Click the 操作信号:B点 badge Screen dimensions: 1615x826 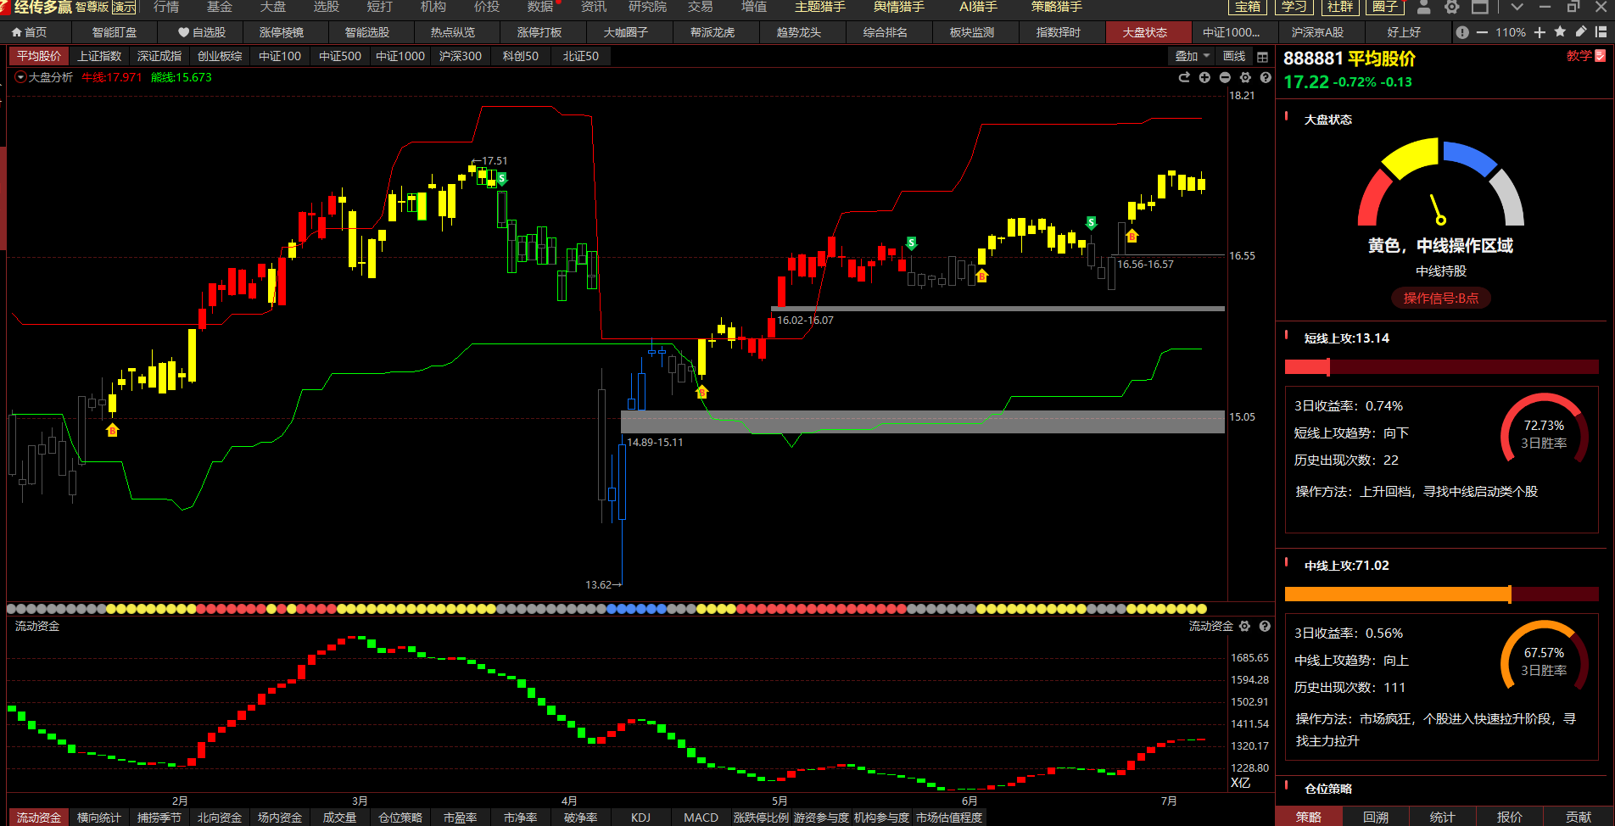[x=1440, y=298]
